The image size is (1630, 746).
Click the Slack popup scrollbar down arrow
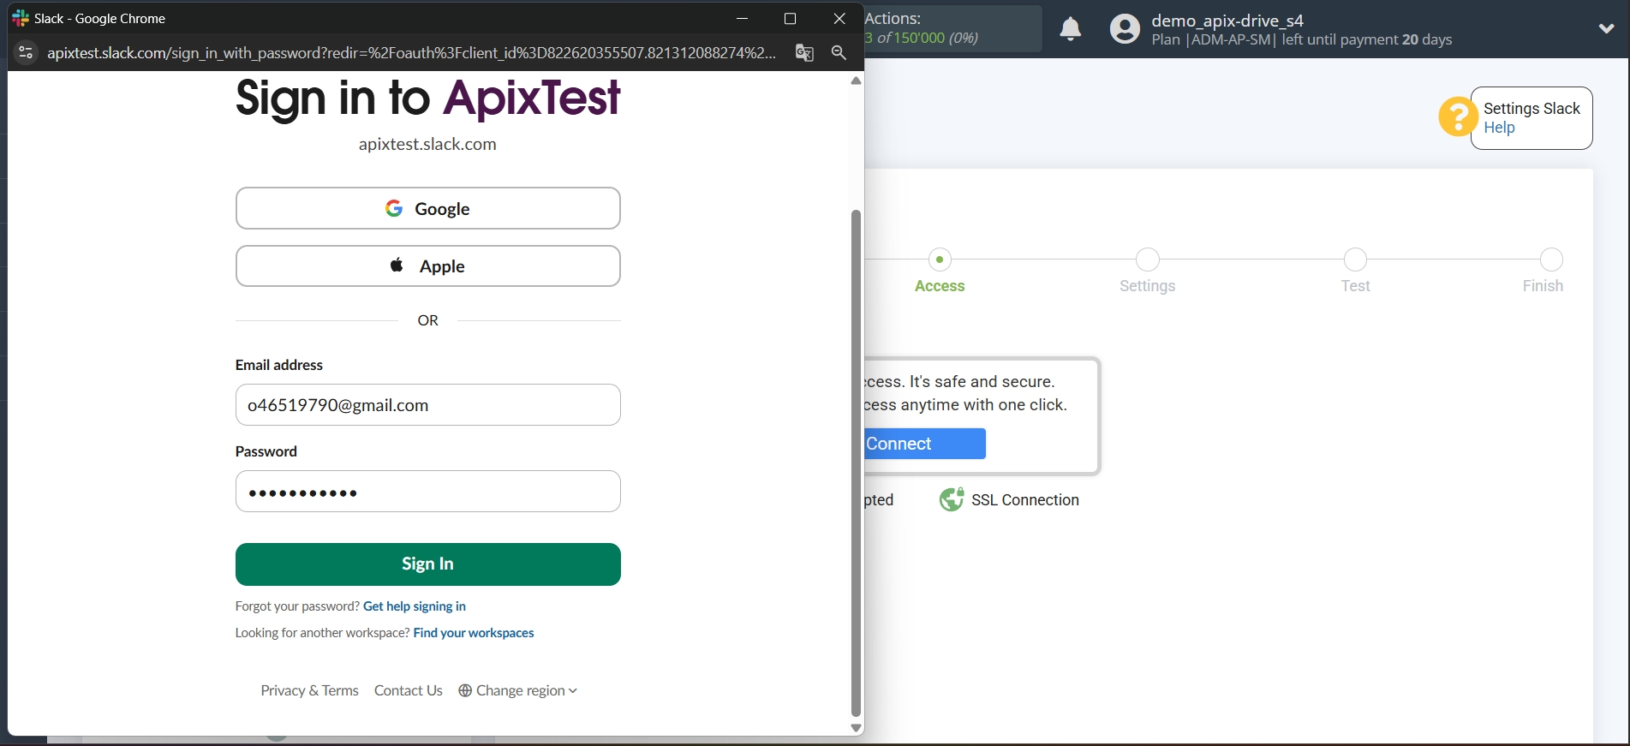click(x=856, y=728)
